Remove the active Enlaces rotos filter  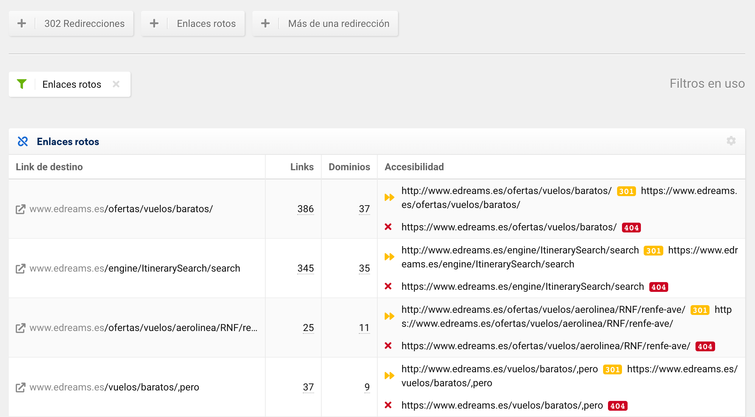pyautogui.click(x=116, y=84)
